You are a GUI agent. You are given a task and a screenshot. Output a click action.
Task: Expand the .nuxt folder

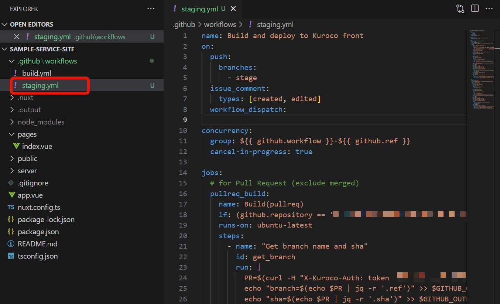coord(13,98)
